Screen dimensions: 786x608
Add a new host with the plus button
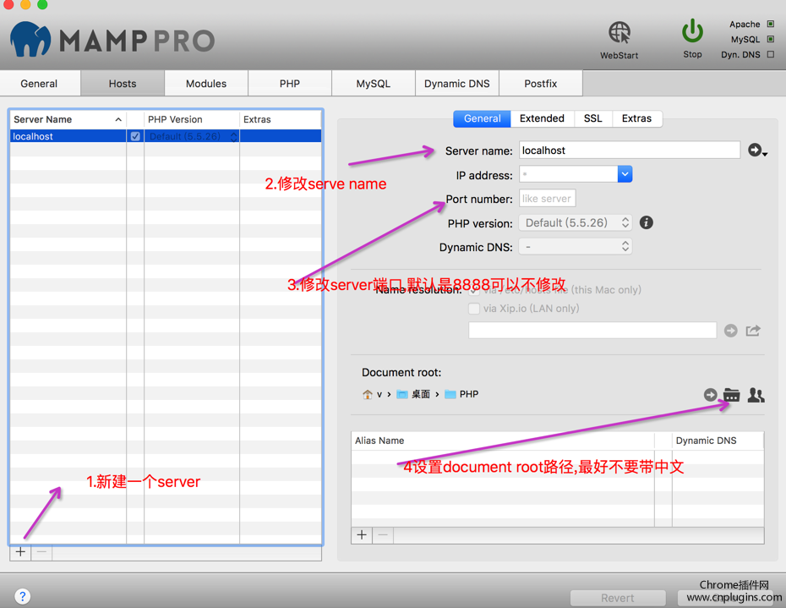(x=20, y=552)
